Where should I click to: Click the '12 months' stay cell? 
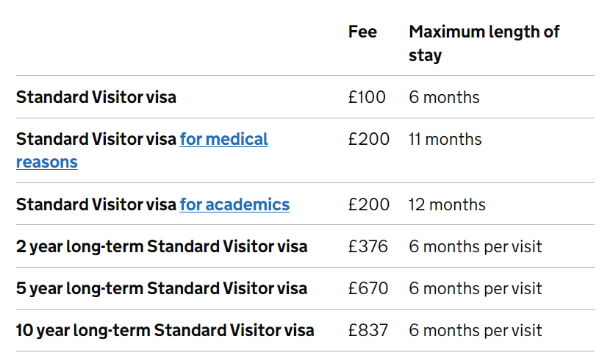[447, 204]
